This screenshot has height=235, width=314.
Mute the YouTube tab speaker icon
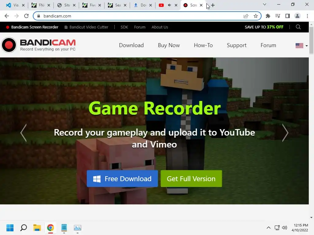(x=169, y=5)
